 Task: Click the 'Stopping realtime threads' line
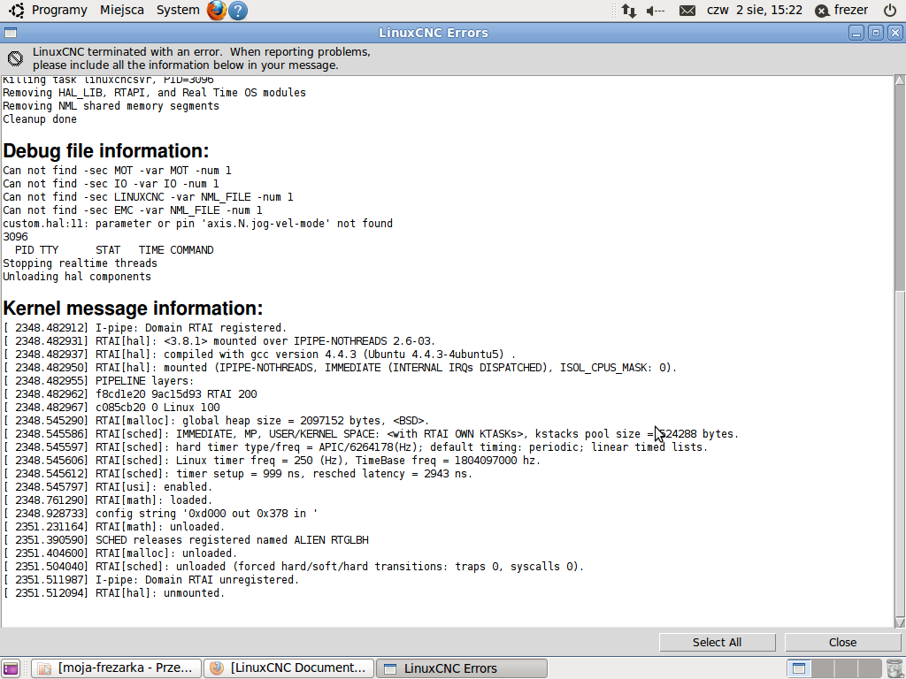coord(80,263)
